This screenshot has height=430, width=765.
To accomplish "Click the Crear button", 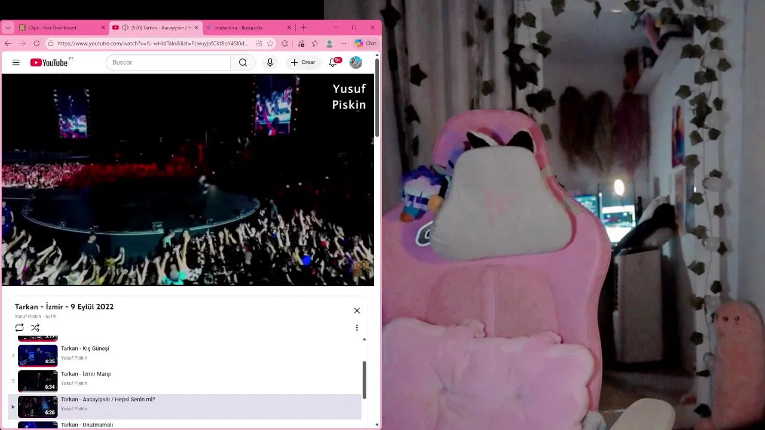I will 303,62.
